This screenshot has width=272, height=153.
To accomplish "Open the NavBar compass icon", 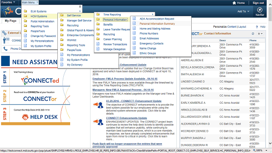I will click(260, 10).
